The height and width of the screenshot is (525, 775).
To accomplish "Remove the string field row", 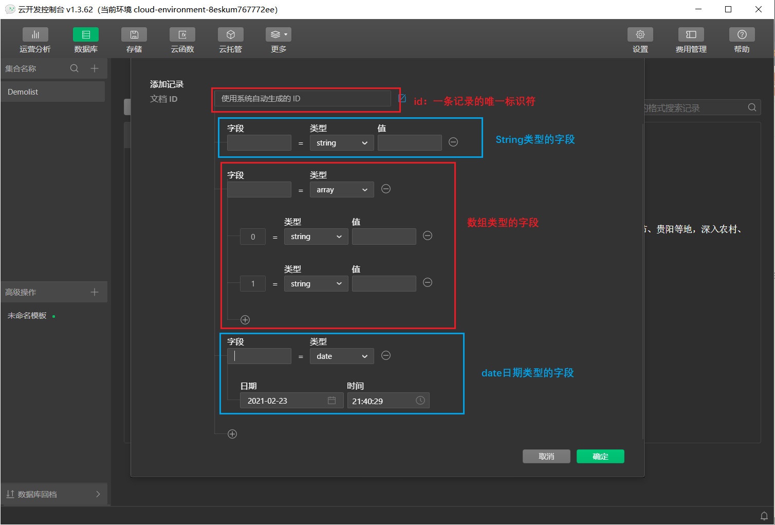I will coord(453,142).
